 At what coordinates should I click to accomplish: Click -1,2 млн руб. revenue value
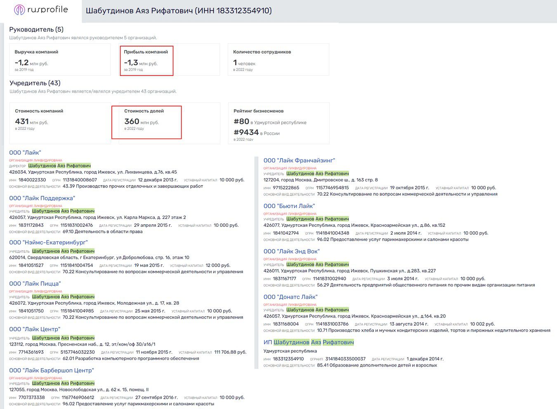tap(31, 63)
